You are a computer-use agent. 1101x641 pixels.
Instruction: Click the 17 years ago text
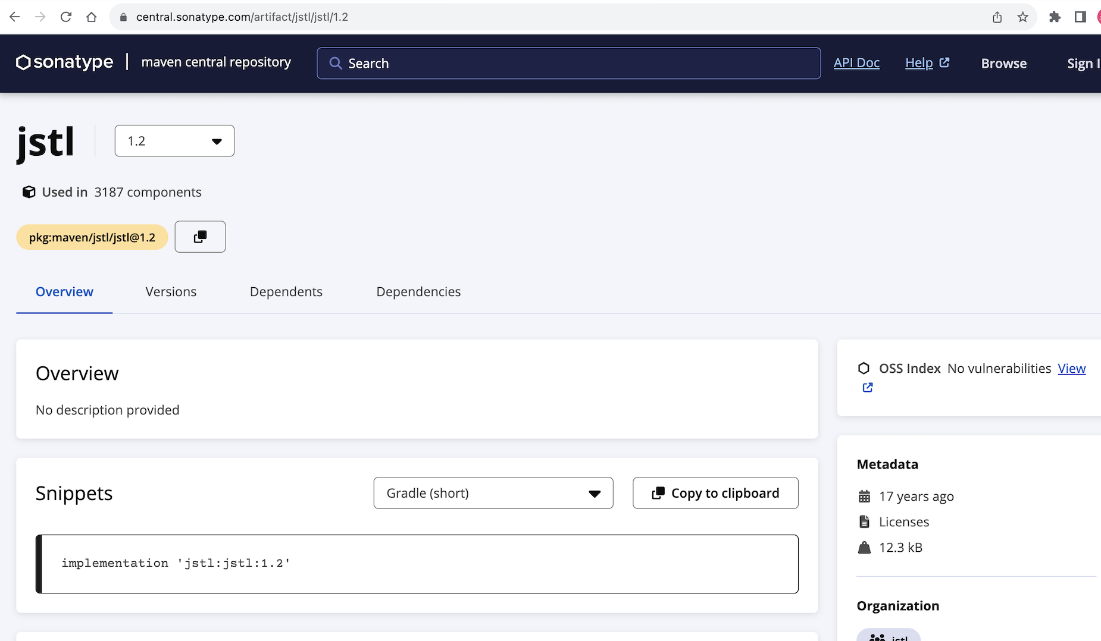point(917,496)
